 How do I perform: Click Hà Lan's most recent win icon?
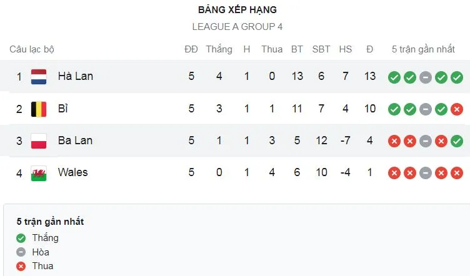(457, 77)
